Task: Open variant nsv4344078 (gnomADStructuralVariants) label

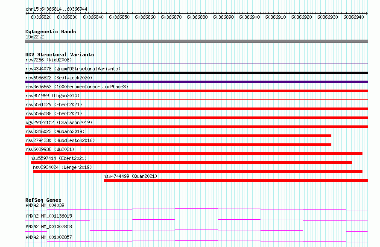Action: tap(73, 69)
